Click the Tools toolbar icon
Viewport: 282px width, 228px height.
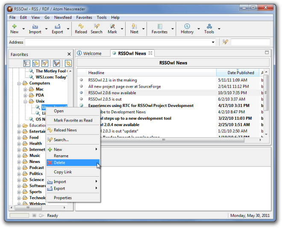pyautogui.click(x=209, y=26)
